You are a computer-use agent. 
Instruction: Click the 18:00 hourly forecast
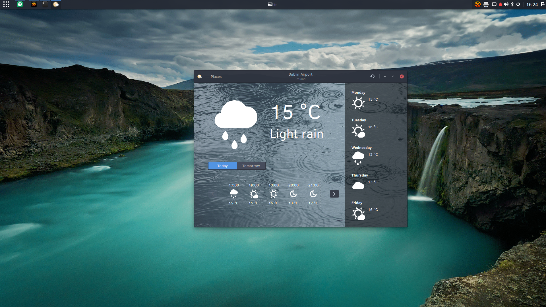click(254, 194)
